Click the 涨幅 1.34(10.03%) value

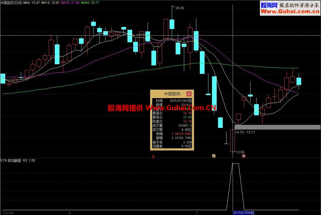point(182,134)
